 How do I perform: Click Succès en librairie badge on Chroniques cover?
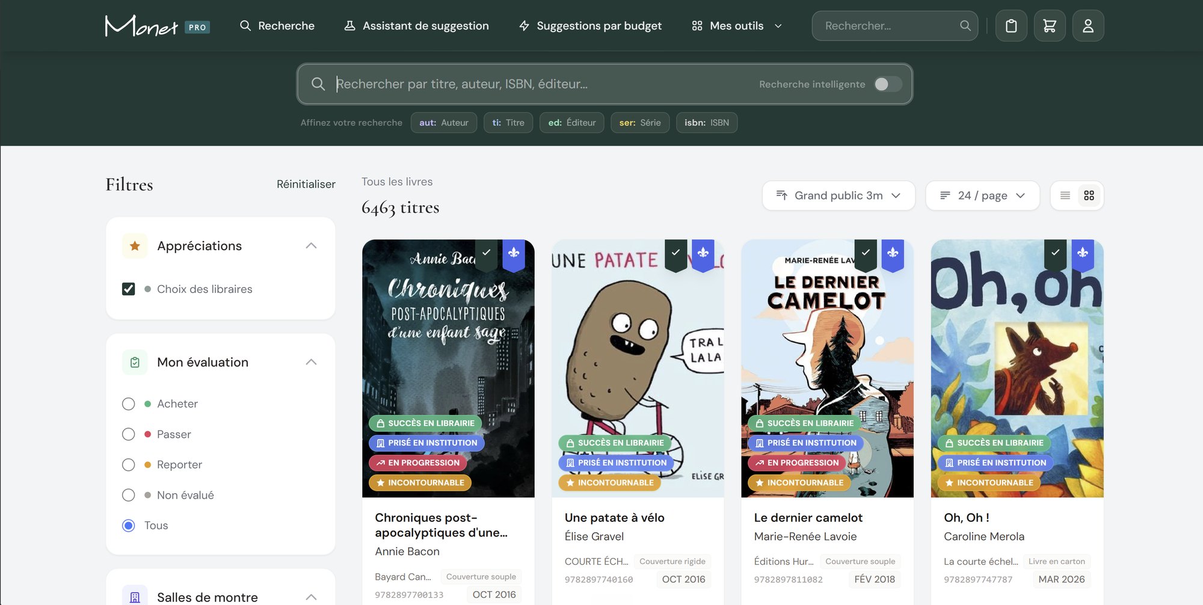[425, 423]
